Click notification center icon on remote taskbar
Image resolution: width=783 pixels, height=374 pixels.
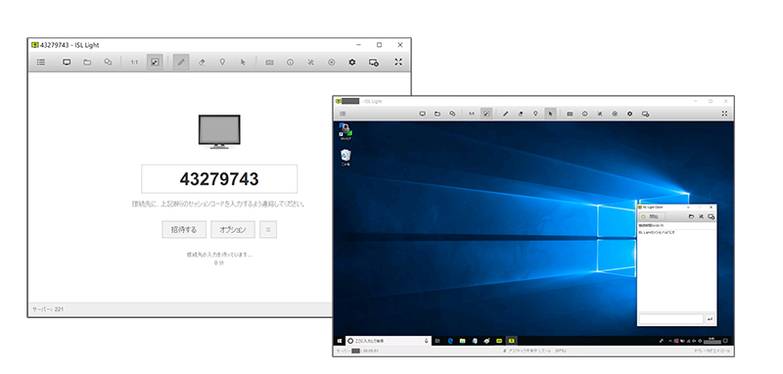(x=725, y=341)
